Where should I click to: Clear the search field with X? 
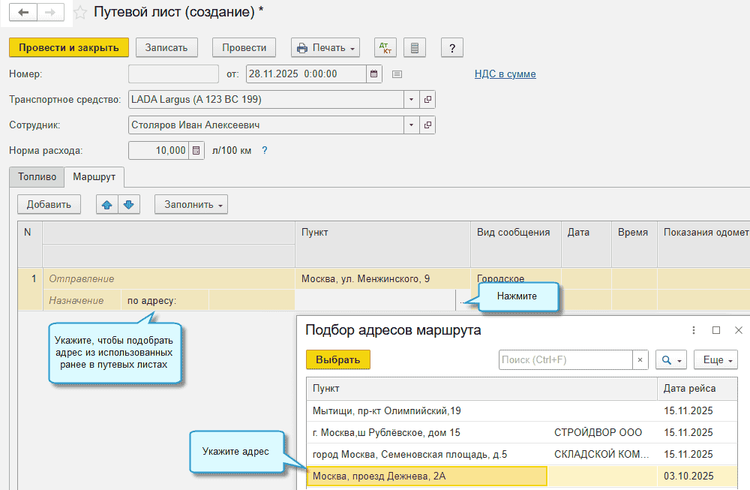[640, 360]
